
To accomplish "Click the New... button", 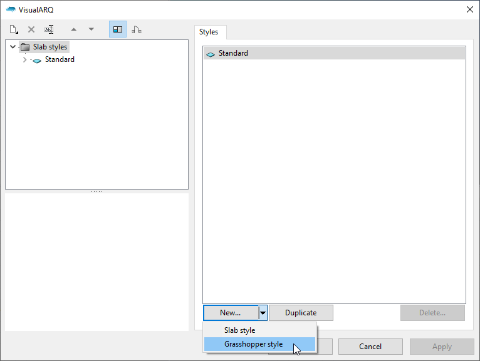I will pos(231,313).
